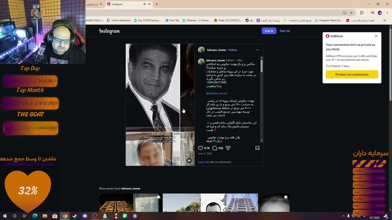Open the Windows Start menu

tap(5, 216)
